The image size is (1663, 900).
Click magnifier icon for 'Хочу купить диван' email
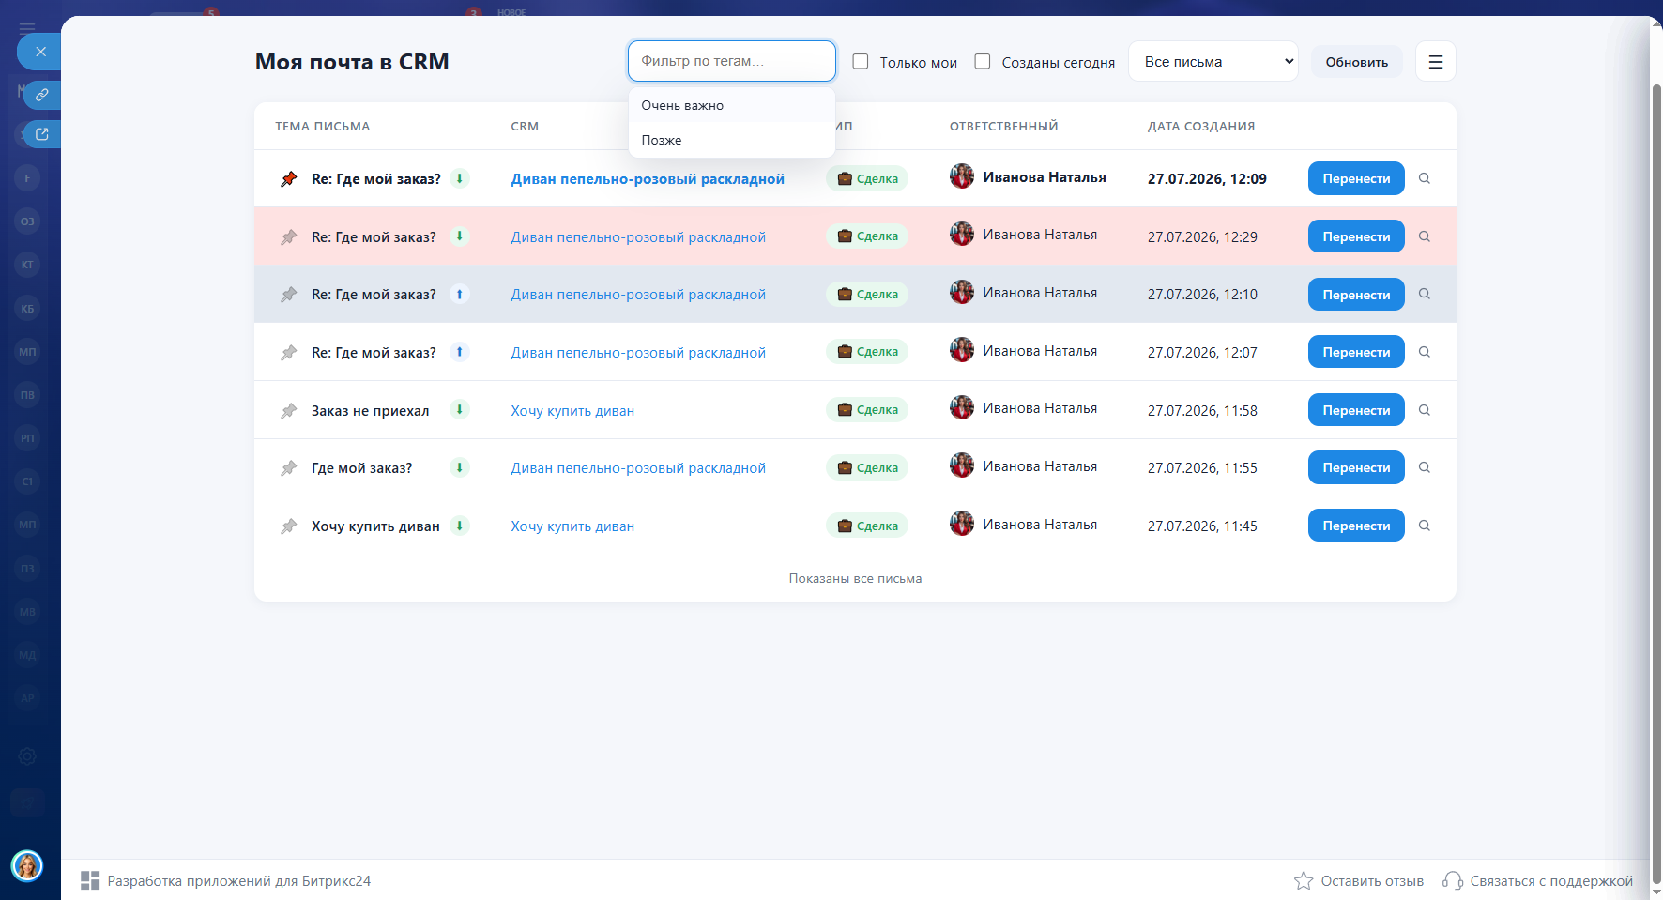click(x=1424, y=526)
